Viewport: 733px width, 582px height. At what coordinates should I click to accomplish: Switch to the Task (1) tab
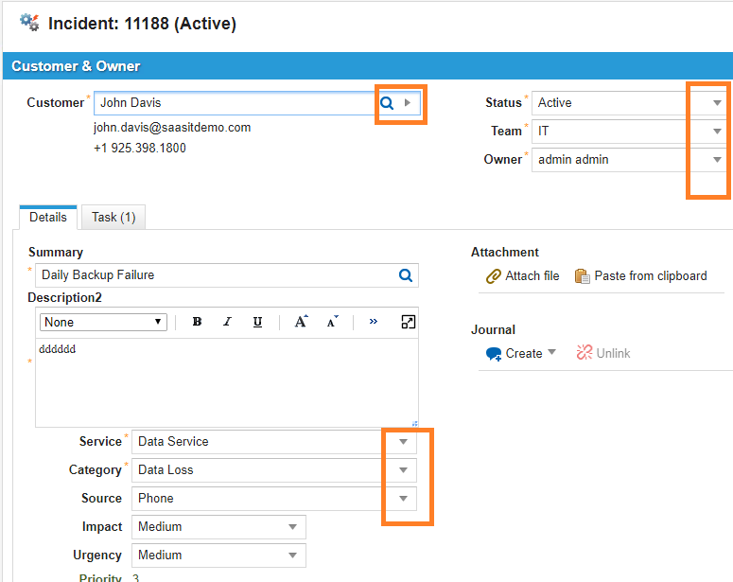click(x=113, y=218)
